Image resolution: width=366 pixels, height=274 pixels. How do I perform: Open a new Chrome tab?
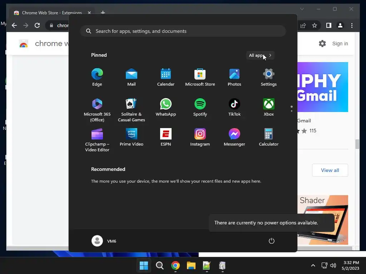click(103, 12)
